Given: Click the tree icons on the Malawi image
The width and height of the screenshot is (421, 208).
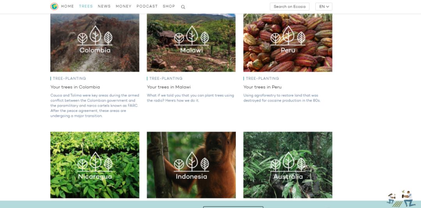Looking at the screenshot, I should click(x=191, y=35).
